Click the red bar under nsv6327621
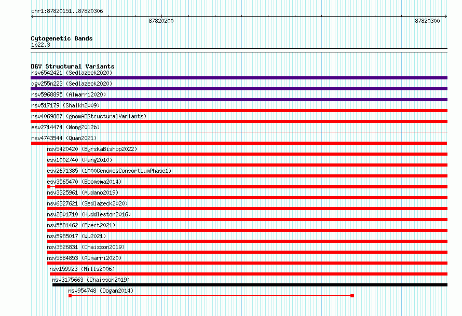Screen dimensions: 462x316 point(247,209)
